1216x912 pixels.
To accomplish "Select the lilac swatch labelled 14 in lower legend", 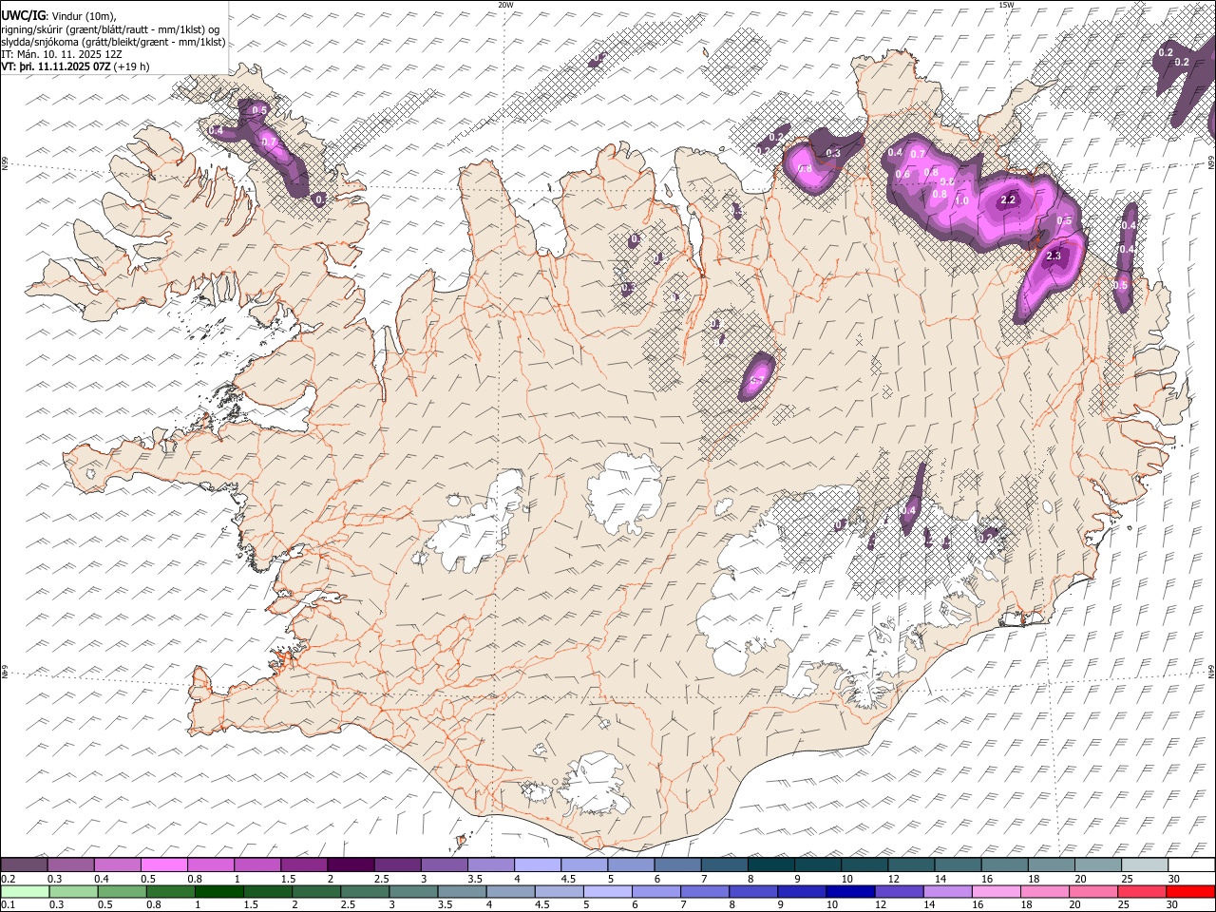I will (946, 891).
